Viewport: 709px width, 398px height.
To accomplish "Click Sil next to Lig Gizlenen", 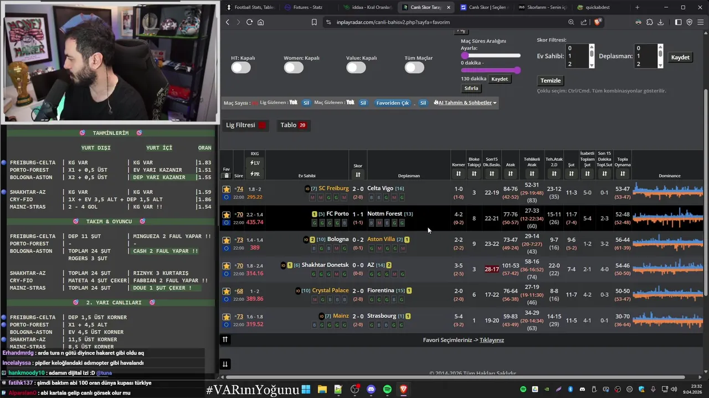I will point(306,103).
